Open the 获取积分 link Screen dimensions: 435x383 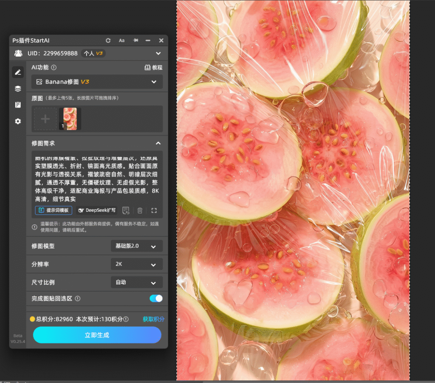click(154, 319)
